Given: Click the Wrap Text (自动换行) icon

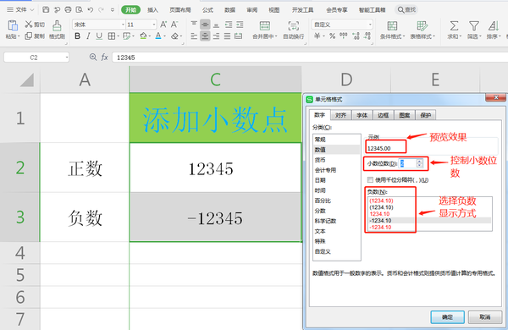Looking at the screenshot, I should 294,26.
